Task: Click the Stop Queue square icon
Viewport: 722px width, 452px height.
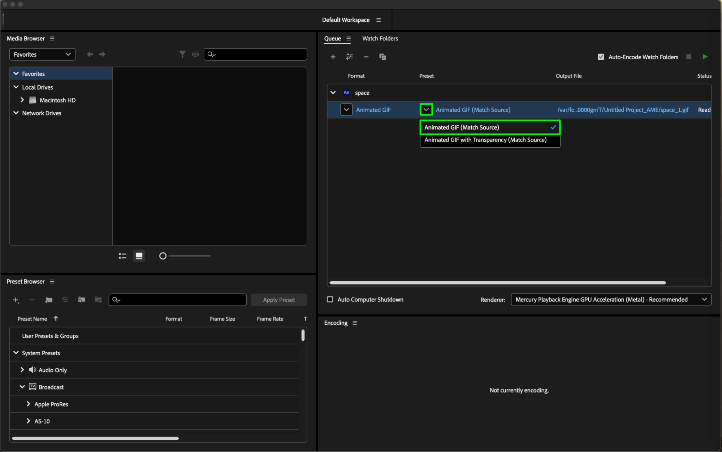Action: tap(688, 57)
